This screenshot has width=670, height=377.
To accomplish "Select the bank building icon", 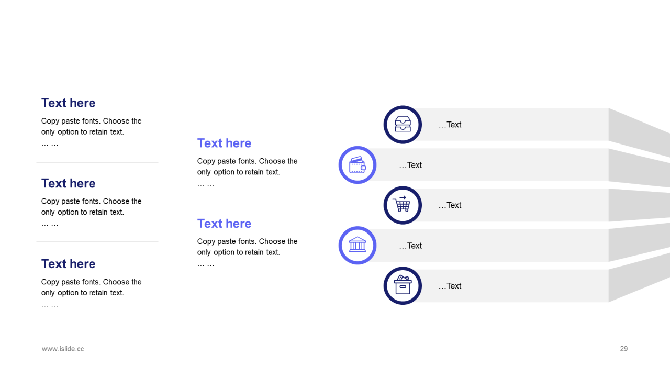I will click(358, 246).
